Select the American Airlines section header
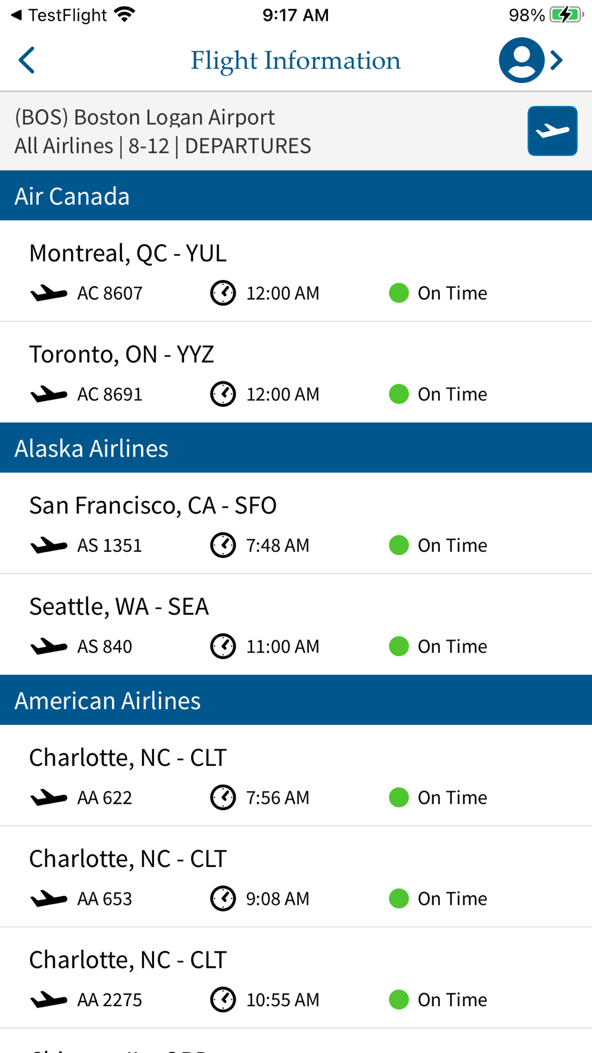Viewport: 592px width, 1053px height. (x=296, y=701)
